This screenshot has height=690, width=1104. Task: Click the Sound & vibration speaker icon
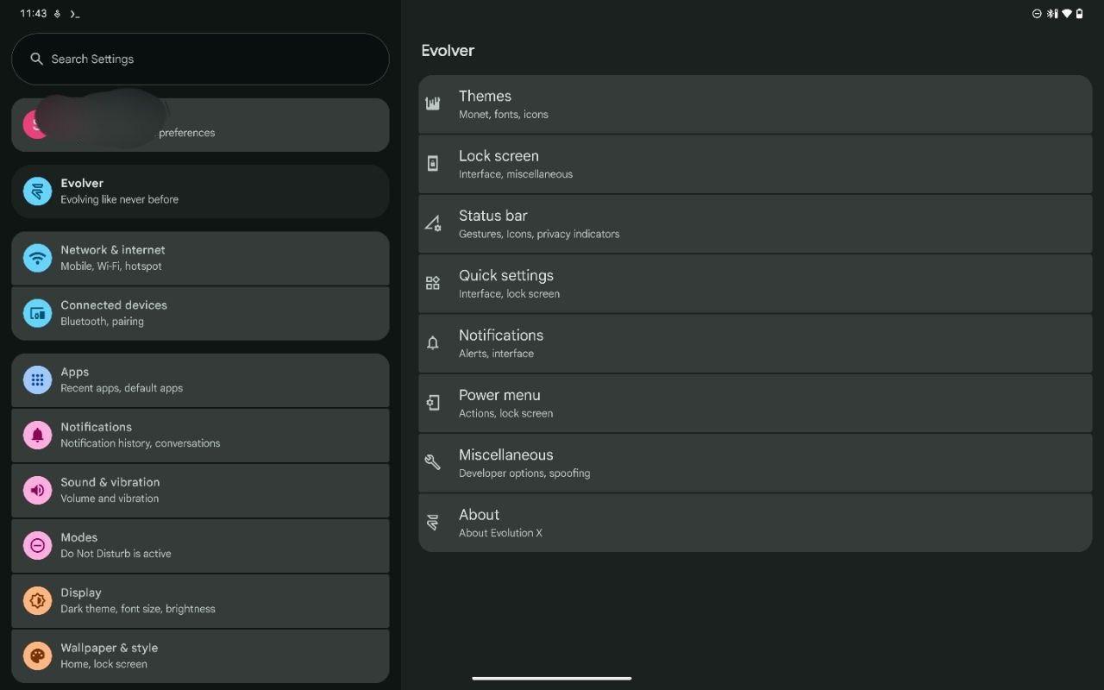pyautogui.click(x=37, y=490)
